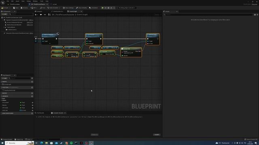Toggle visibility eye of the first Float variable
The width and height of the screenshot is (259, 145).
click(32, 103)
